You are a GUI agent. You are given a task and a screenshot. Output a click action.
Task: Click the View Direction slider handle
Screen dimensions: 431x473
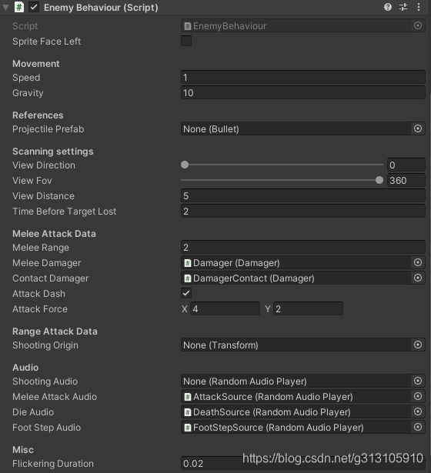185,165
